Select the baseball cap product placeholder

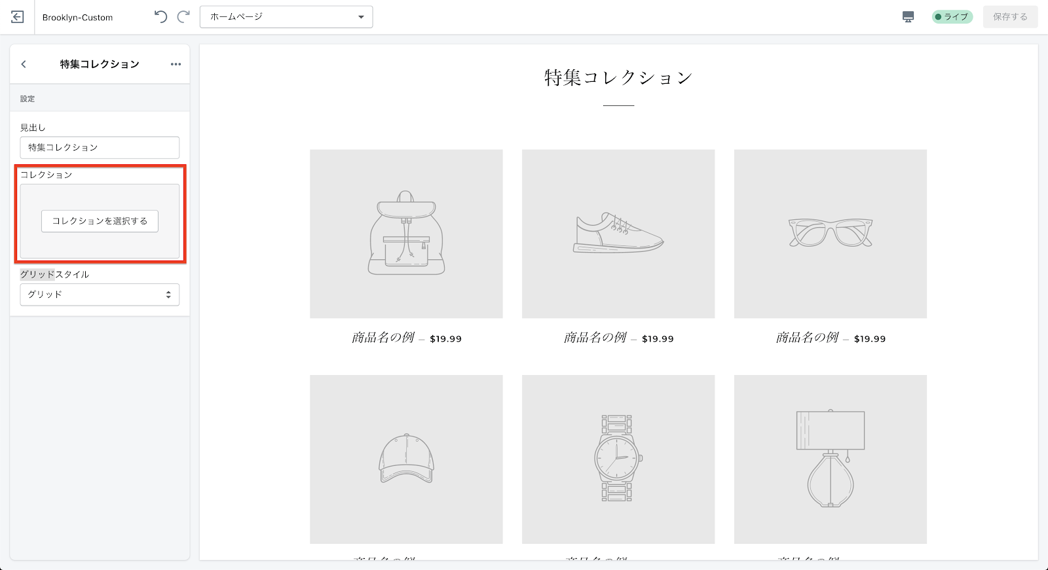(406, 459)
